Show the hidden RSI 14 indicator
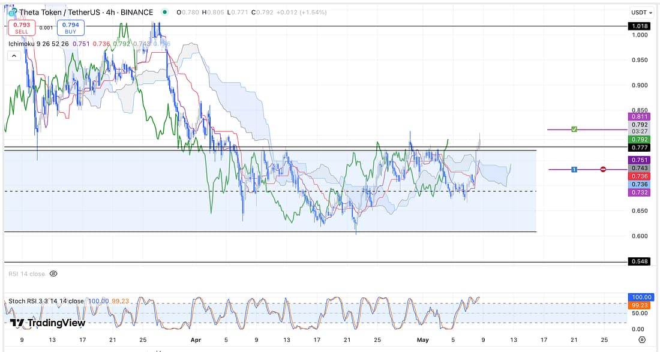The width and height of the screenshot is (660, 352). [x=53, y=273]
